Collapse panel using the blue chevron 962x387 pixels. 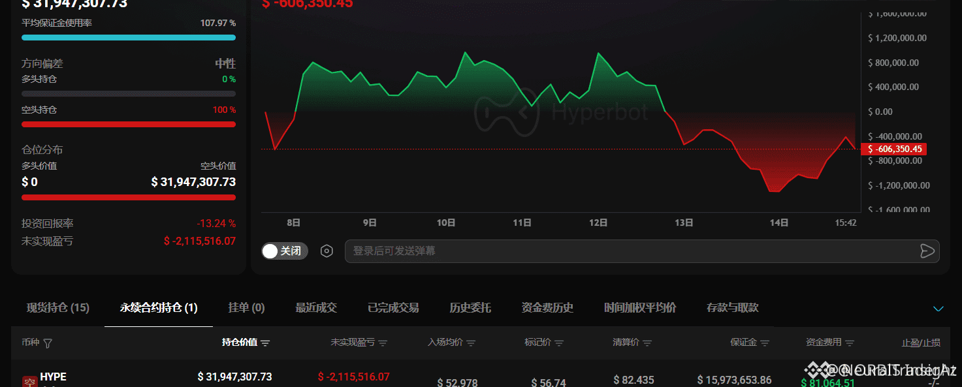[938, 308]
